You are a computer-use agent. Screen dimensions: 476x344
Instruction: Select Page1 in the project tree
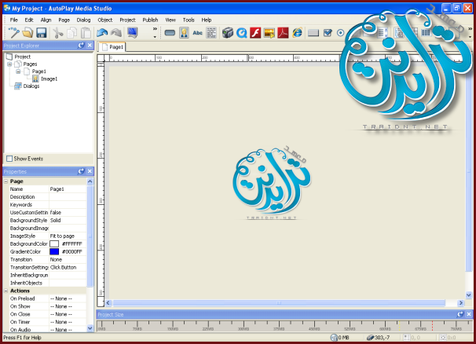(38, 71)
